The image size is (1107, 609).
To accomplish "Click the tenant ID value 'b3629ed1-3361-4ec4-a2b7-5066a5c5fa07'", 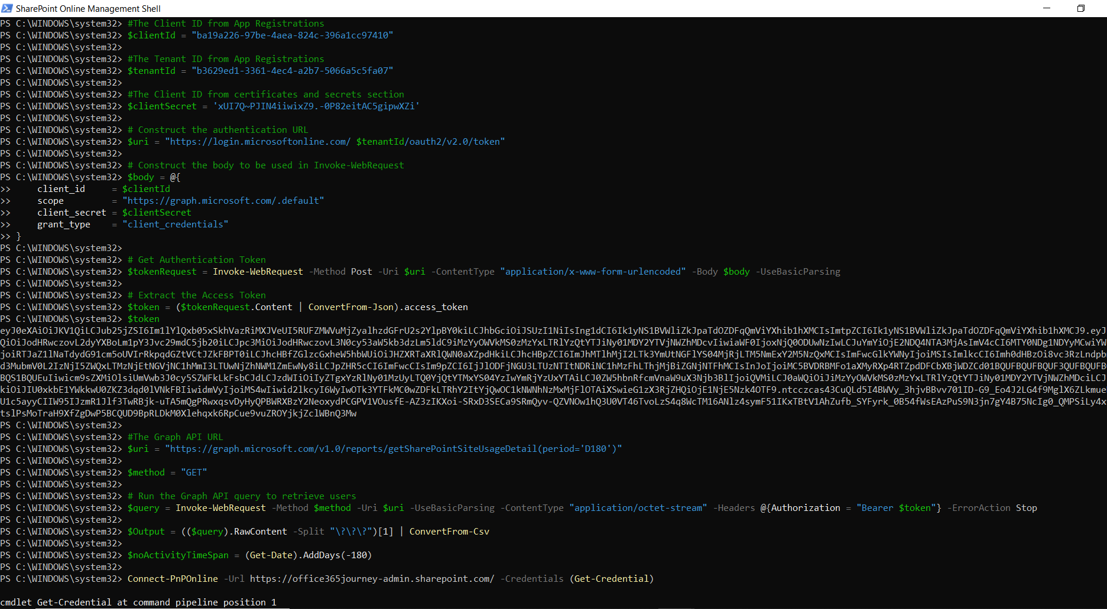I will click(x=293, y=71).
